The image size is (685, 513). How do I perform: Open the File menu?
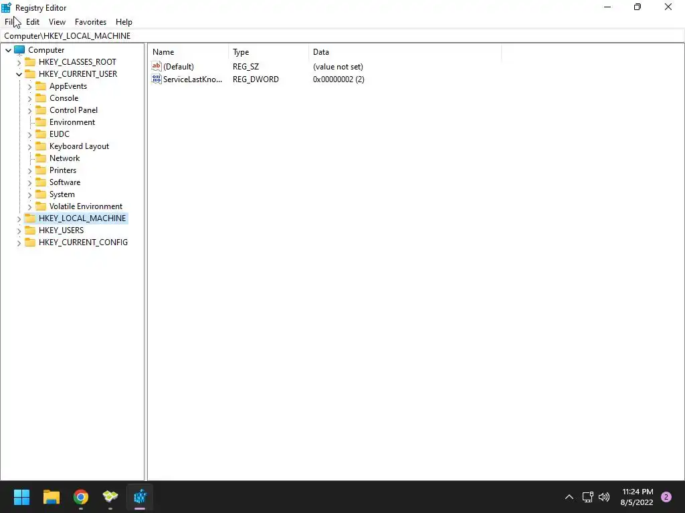9,22
